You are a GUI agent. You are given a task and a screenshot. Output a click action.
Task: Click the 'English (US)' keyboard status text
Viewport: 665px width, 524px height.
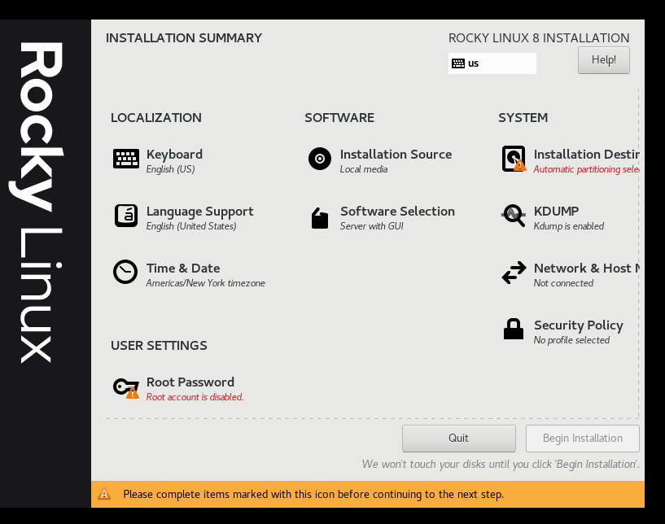(x=170, y=169)
